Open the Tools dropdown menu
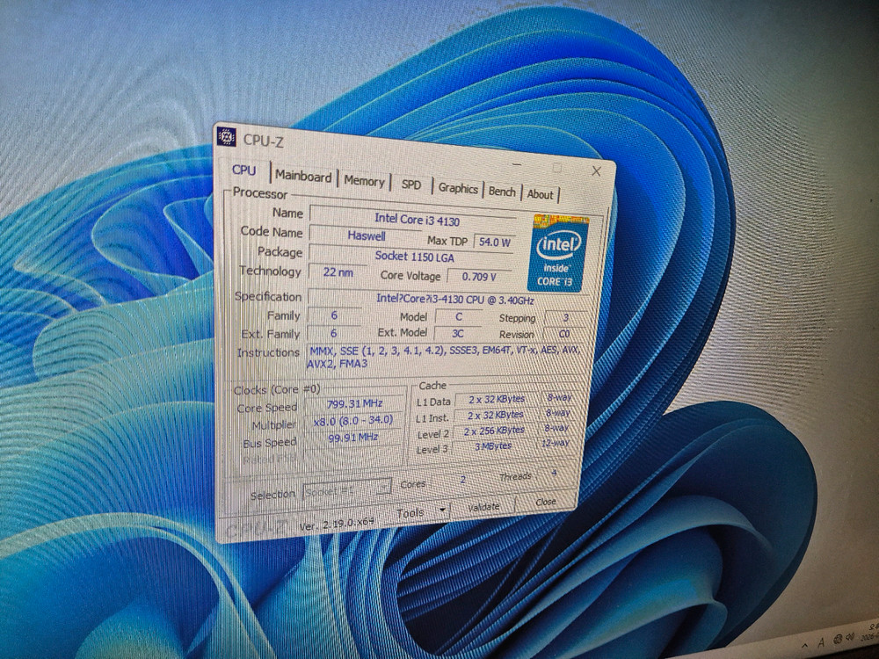 click(x=412, y=511)
